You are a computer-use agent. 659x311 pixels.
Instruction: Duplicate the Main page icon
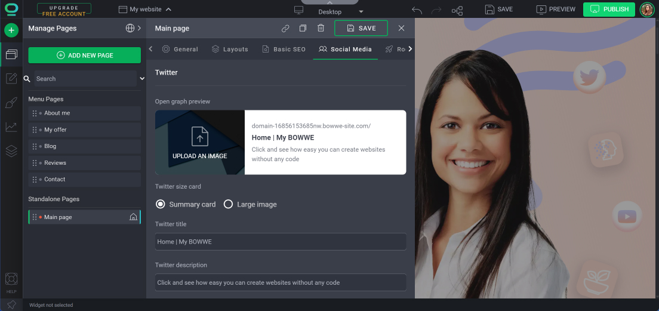click(303, 28)
